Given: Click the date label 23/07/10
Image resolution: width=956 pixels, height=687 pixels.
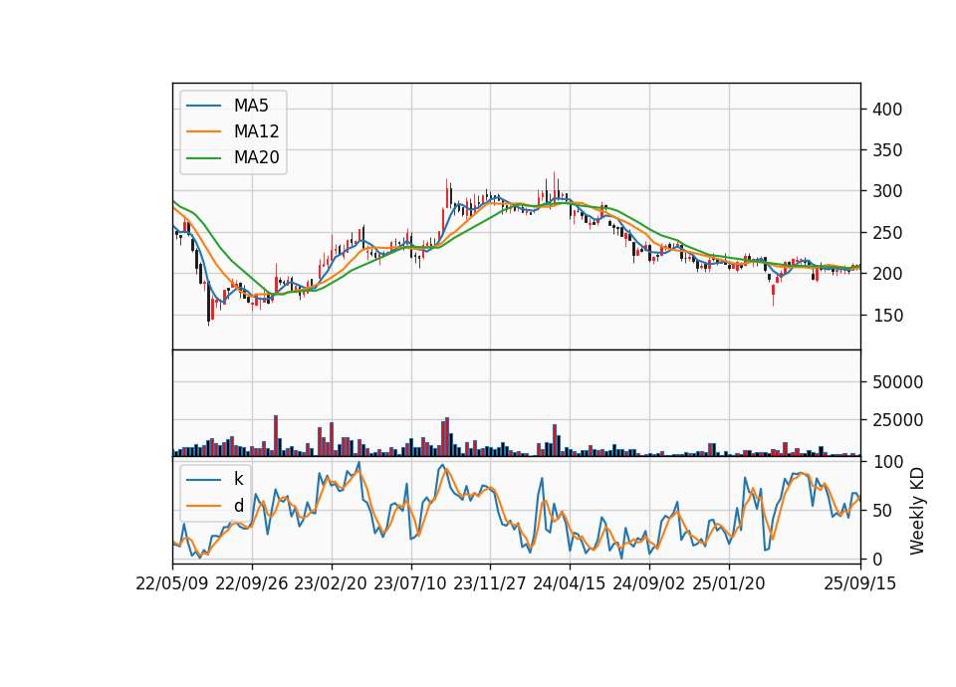Looking at the screenshot, I should 410,583.
